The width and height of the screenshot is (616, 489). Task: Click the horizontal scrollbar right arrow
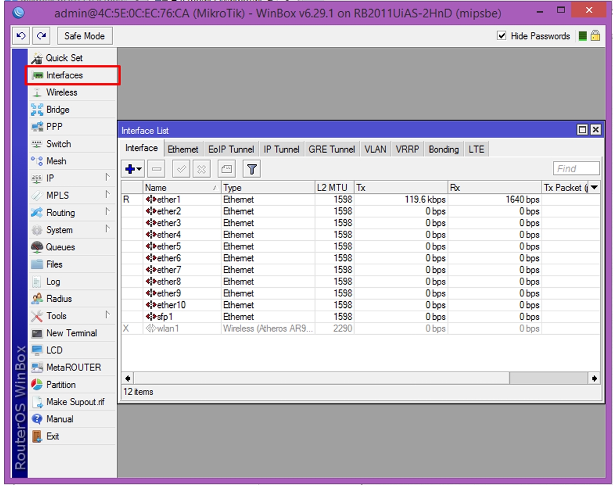tap(594, 378)
